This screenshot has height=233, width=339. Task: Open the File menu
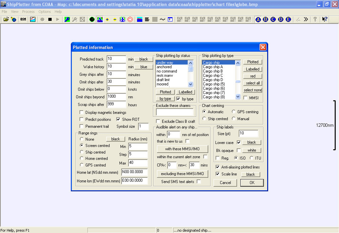(4, 12)
